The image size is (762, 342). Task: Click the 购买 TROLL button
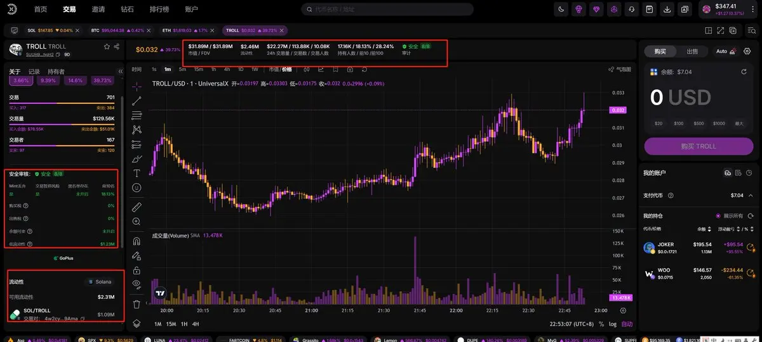click(x=698, y=146)
